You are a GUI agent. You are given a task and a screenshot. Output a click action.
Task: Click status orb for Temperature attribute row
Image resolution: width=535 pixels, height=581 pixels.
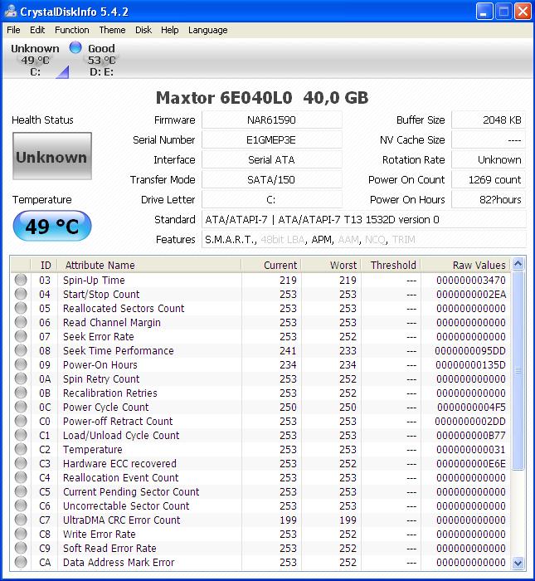click(21, 449)
